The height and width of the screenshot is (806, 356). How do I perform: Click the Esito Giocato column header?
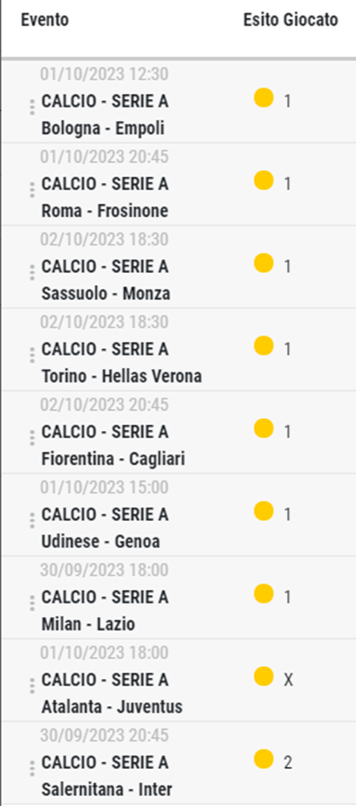291,20
